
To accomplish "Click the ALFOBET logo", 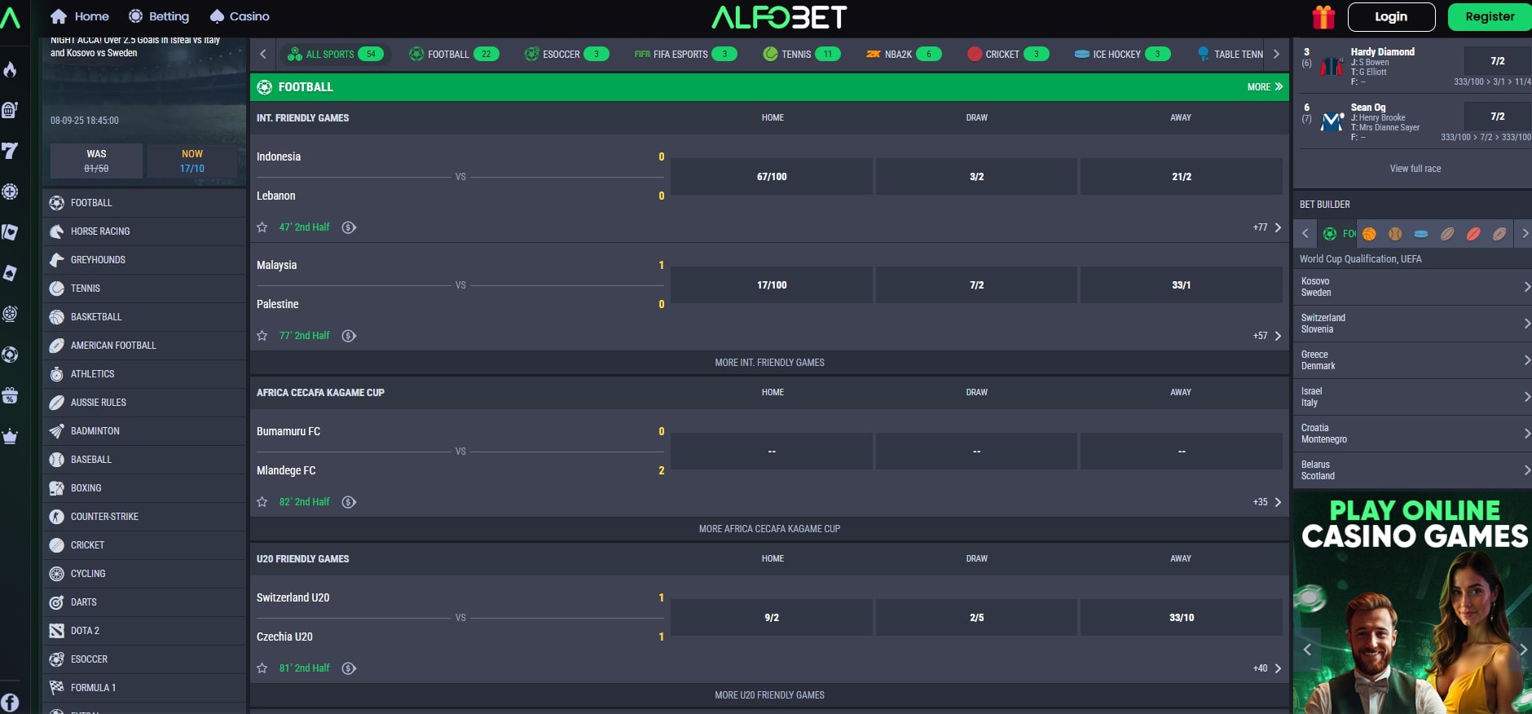I will click(779, 17).
